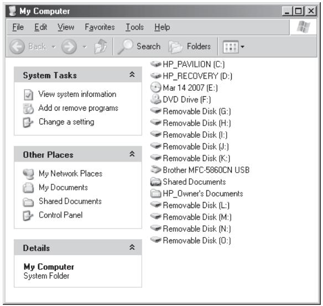323x306 pixels.
Task: Click the Forward arrow button
Action: pos(69,46)
